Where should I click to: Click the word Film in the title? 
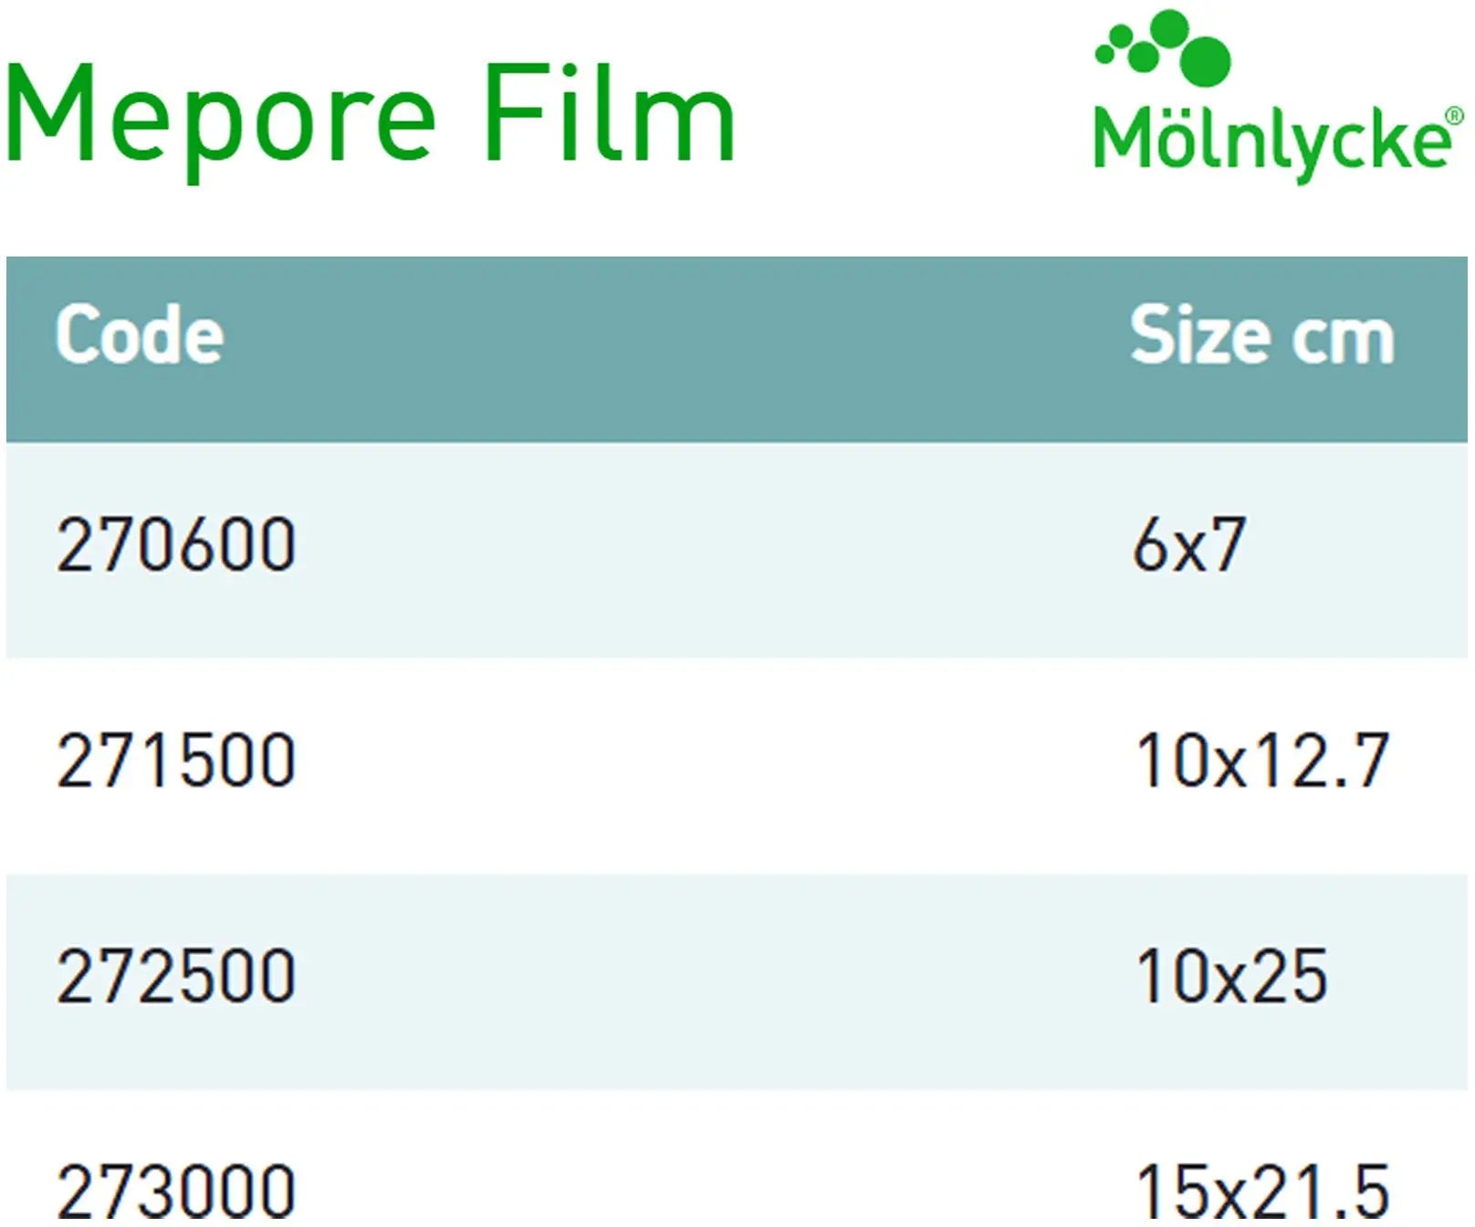(x=608, y=115)
